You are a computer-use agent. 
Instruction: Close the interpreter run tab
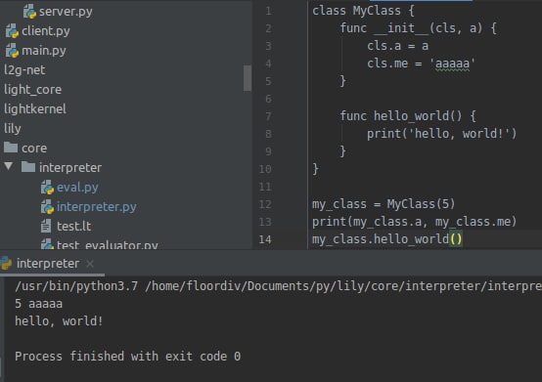(x=90, y=264)
